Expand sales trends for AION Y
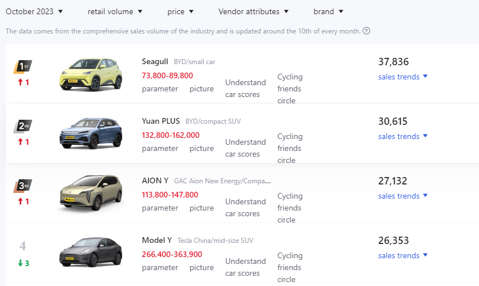The width and height of the screenshot is (479, 286). [x=403, y=196]
